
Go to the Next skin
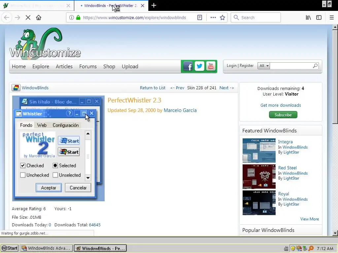click(226, 88)
